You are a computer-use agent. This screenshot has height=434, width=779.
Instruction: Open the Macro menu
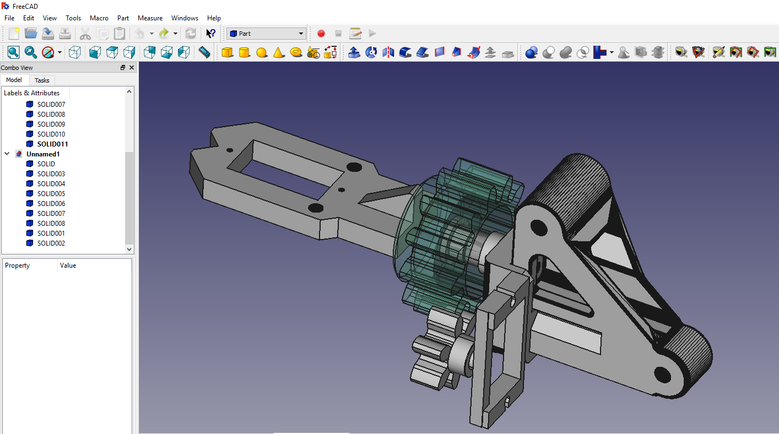coord(99,18)
